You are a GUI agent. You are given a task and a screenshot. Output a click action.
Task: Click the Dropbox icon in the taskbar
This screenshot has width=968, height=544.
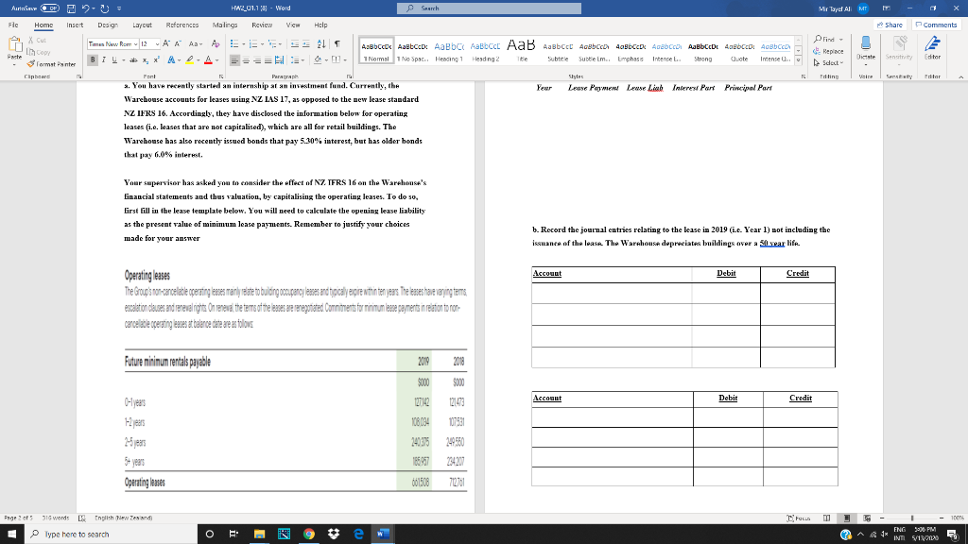[334, 535]
